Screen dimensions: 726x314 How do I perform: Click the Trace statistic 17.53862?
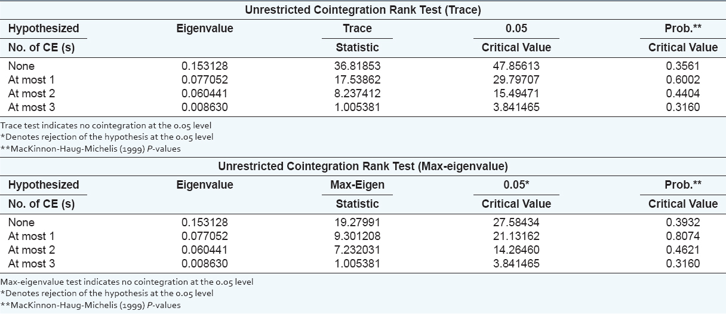tap(357, 80)
